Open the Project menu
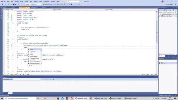Viewport: 178px width, 100px height. [17, 1]
